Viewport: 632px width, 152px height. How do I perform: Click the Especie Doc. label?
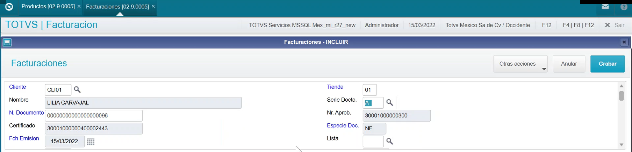pos(343,126)
